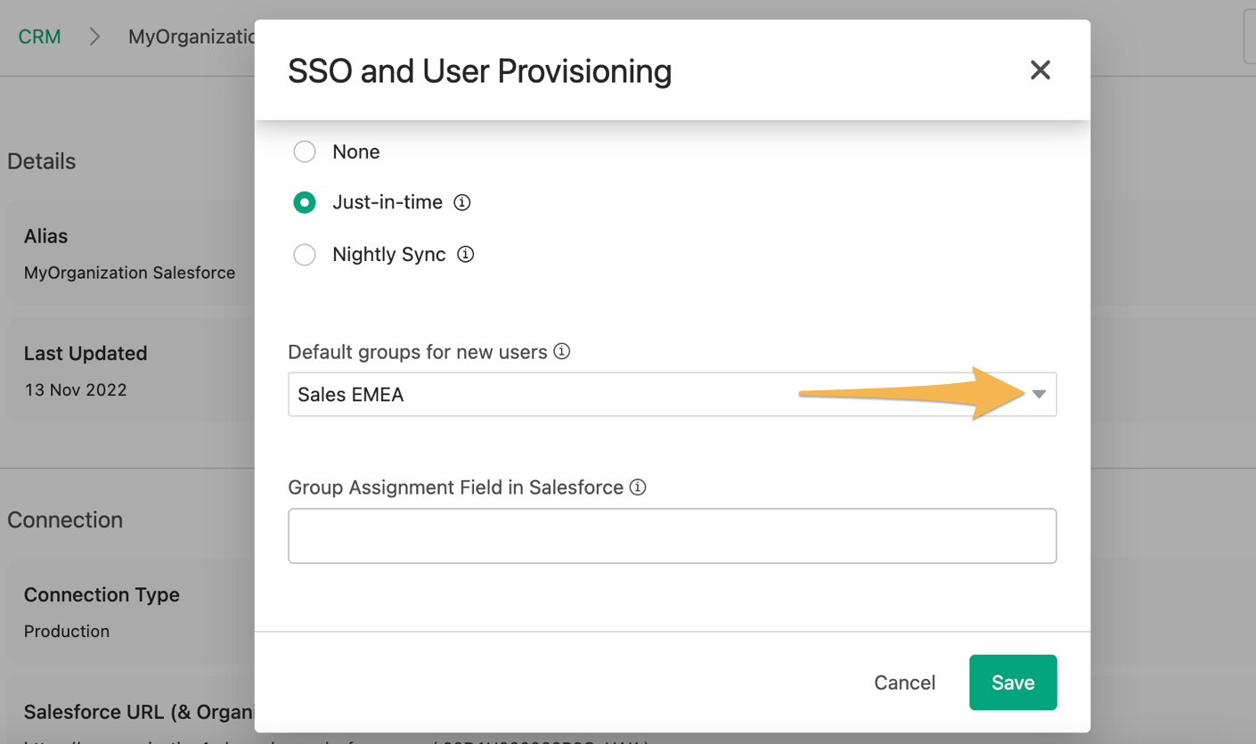Image resolution: width=1256 pixels, height=744 pixels.
Task: Click the Details section heading
Action: (x=42, y=161)
